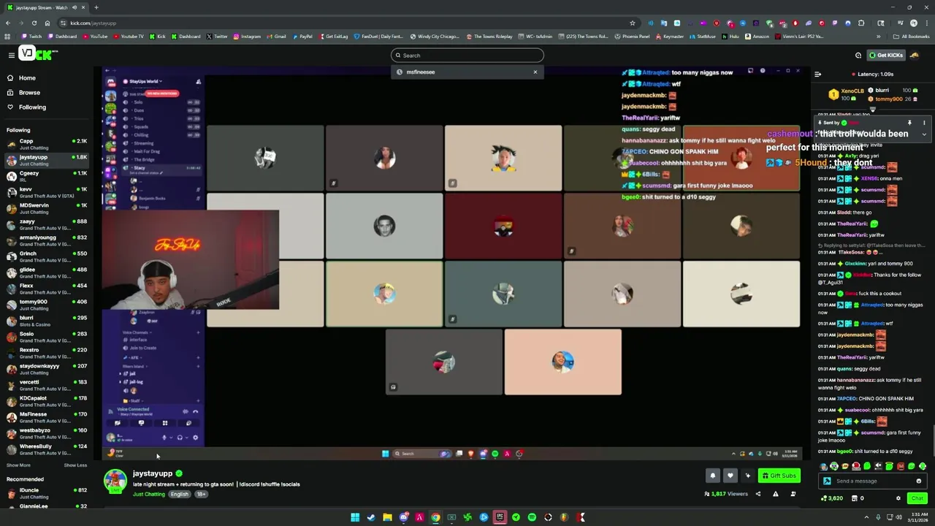Viewport: 935px width, 526px height.
Task: Open the PayPal bookmark
Action: [302, 37]
